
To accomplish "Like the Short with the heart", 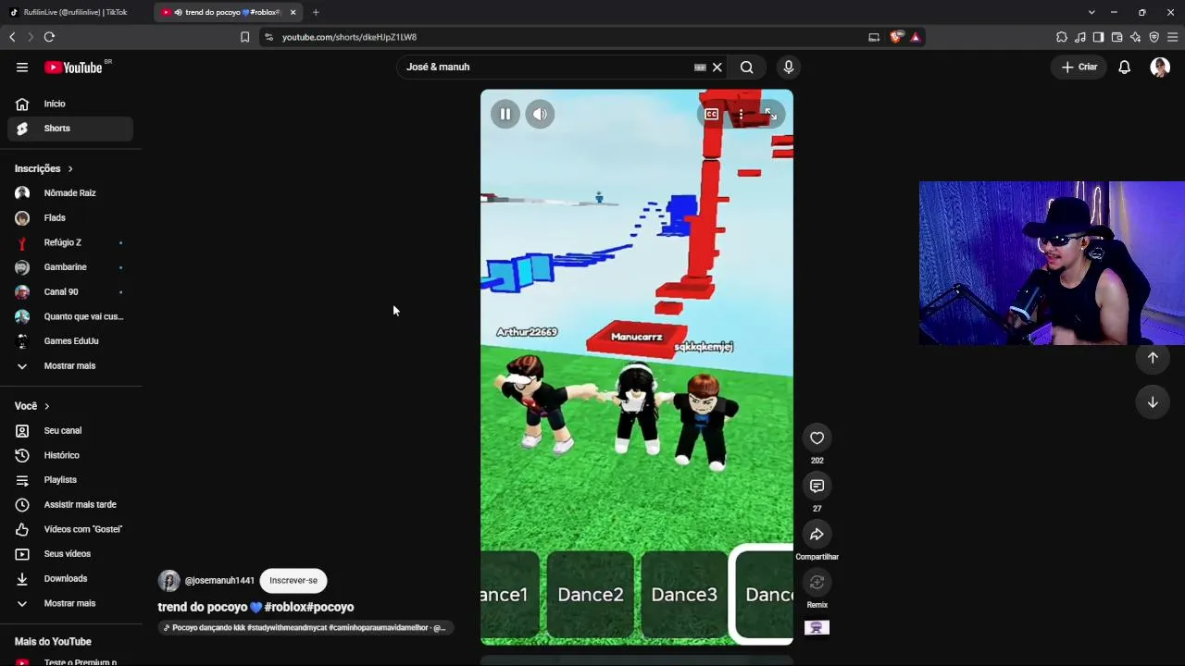I will tap(817, 438).
